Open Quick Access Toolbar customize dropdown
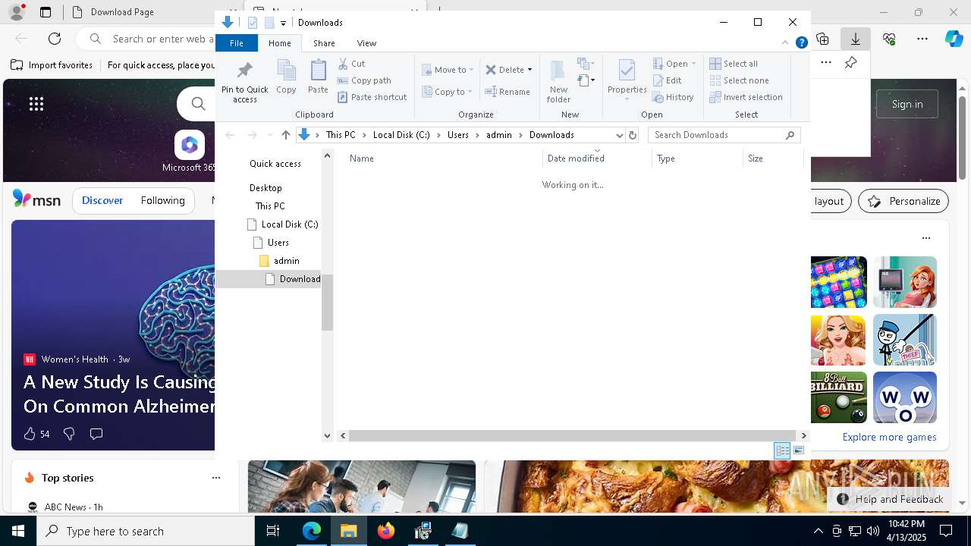Screen dimensions: 971x546 [x=283, y=23]
